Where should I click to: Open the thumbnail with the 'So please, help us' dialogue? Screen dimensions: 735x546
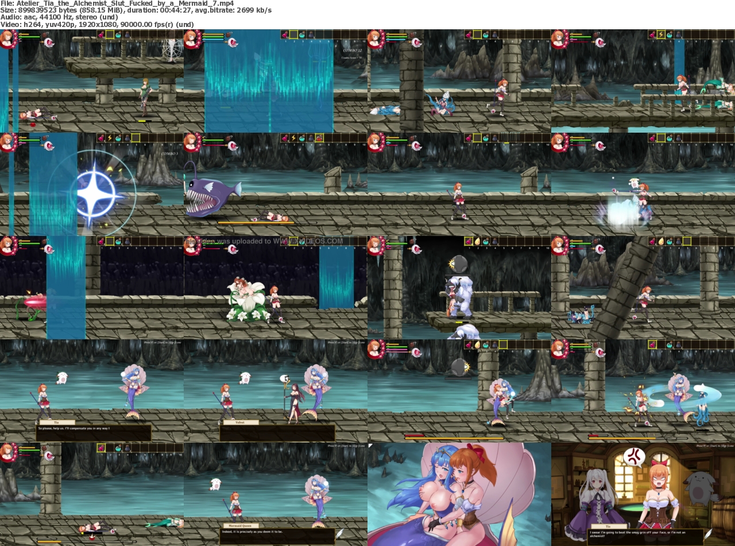92,391
